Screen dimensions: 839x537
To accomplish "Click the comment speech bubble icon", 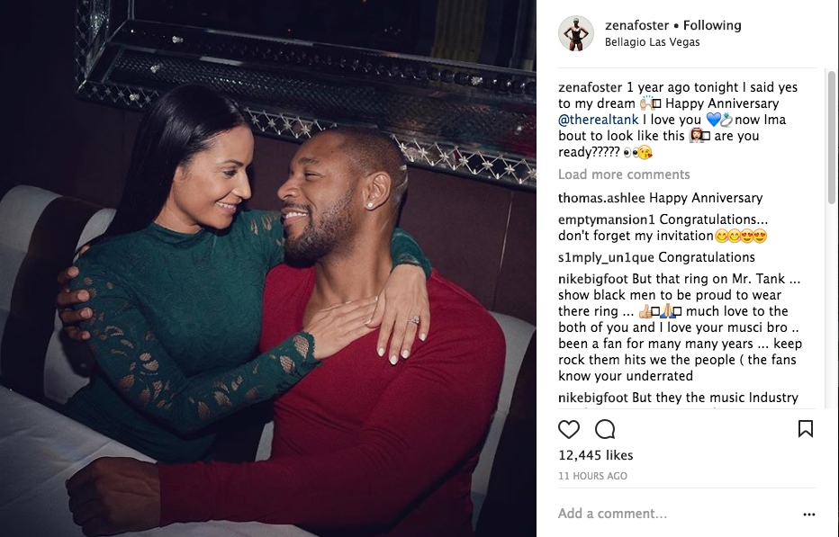I will (605, 429).
